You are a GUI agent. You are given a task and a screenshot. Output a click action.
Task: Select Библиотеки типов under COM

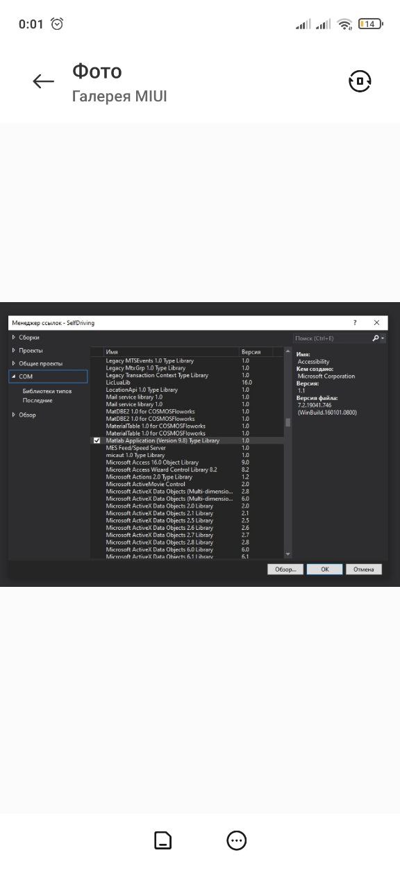[47, 391]
